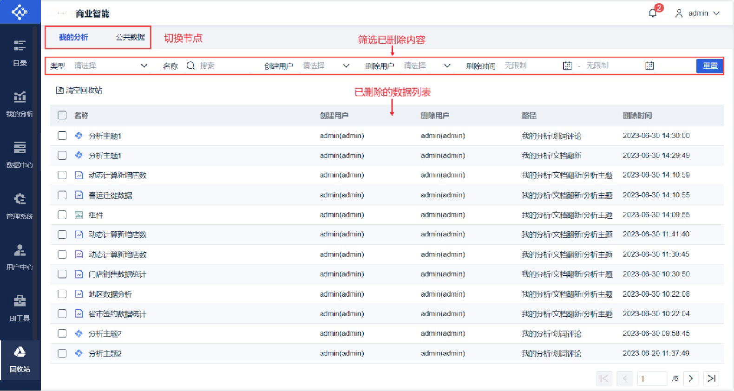Viewport: 734px width, 391px height.
Task: Expand the admin account menu chevron
Action: [716, 13]
